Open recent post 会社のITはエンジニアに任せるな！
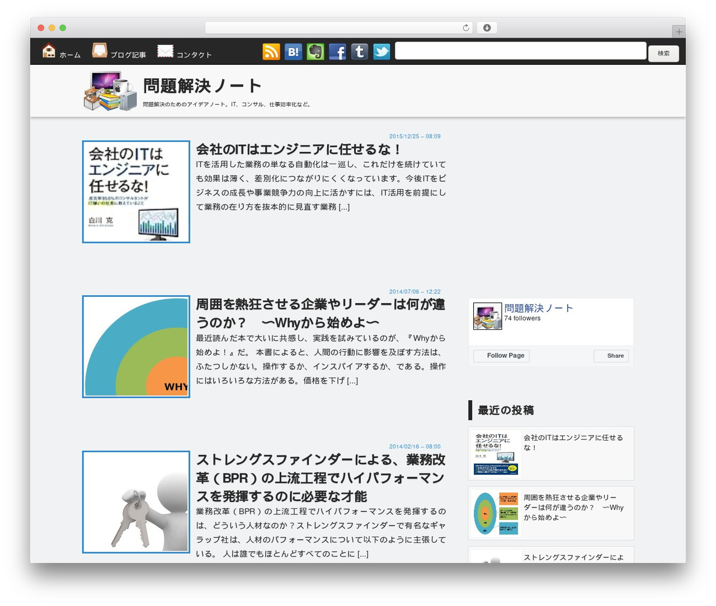 click(x=573, y=443)
